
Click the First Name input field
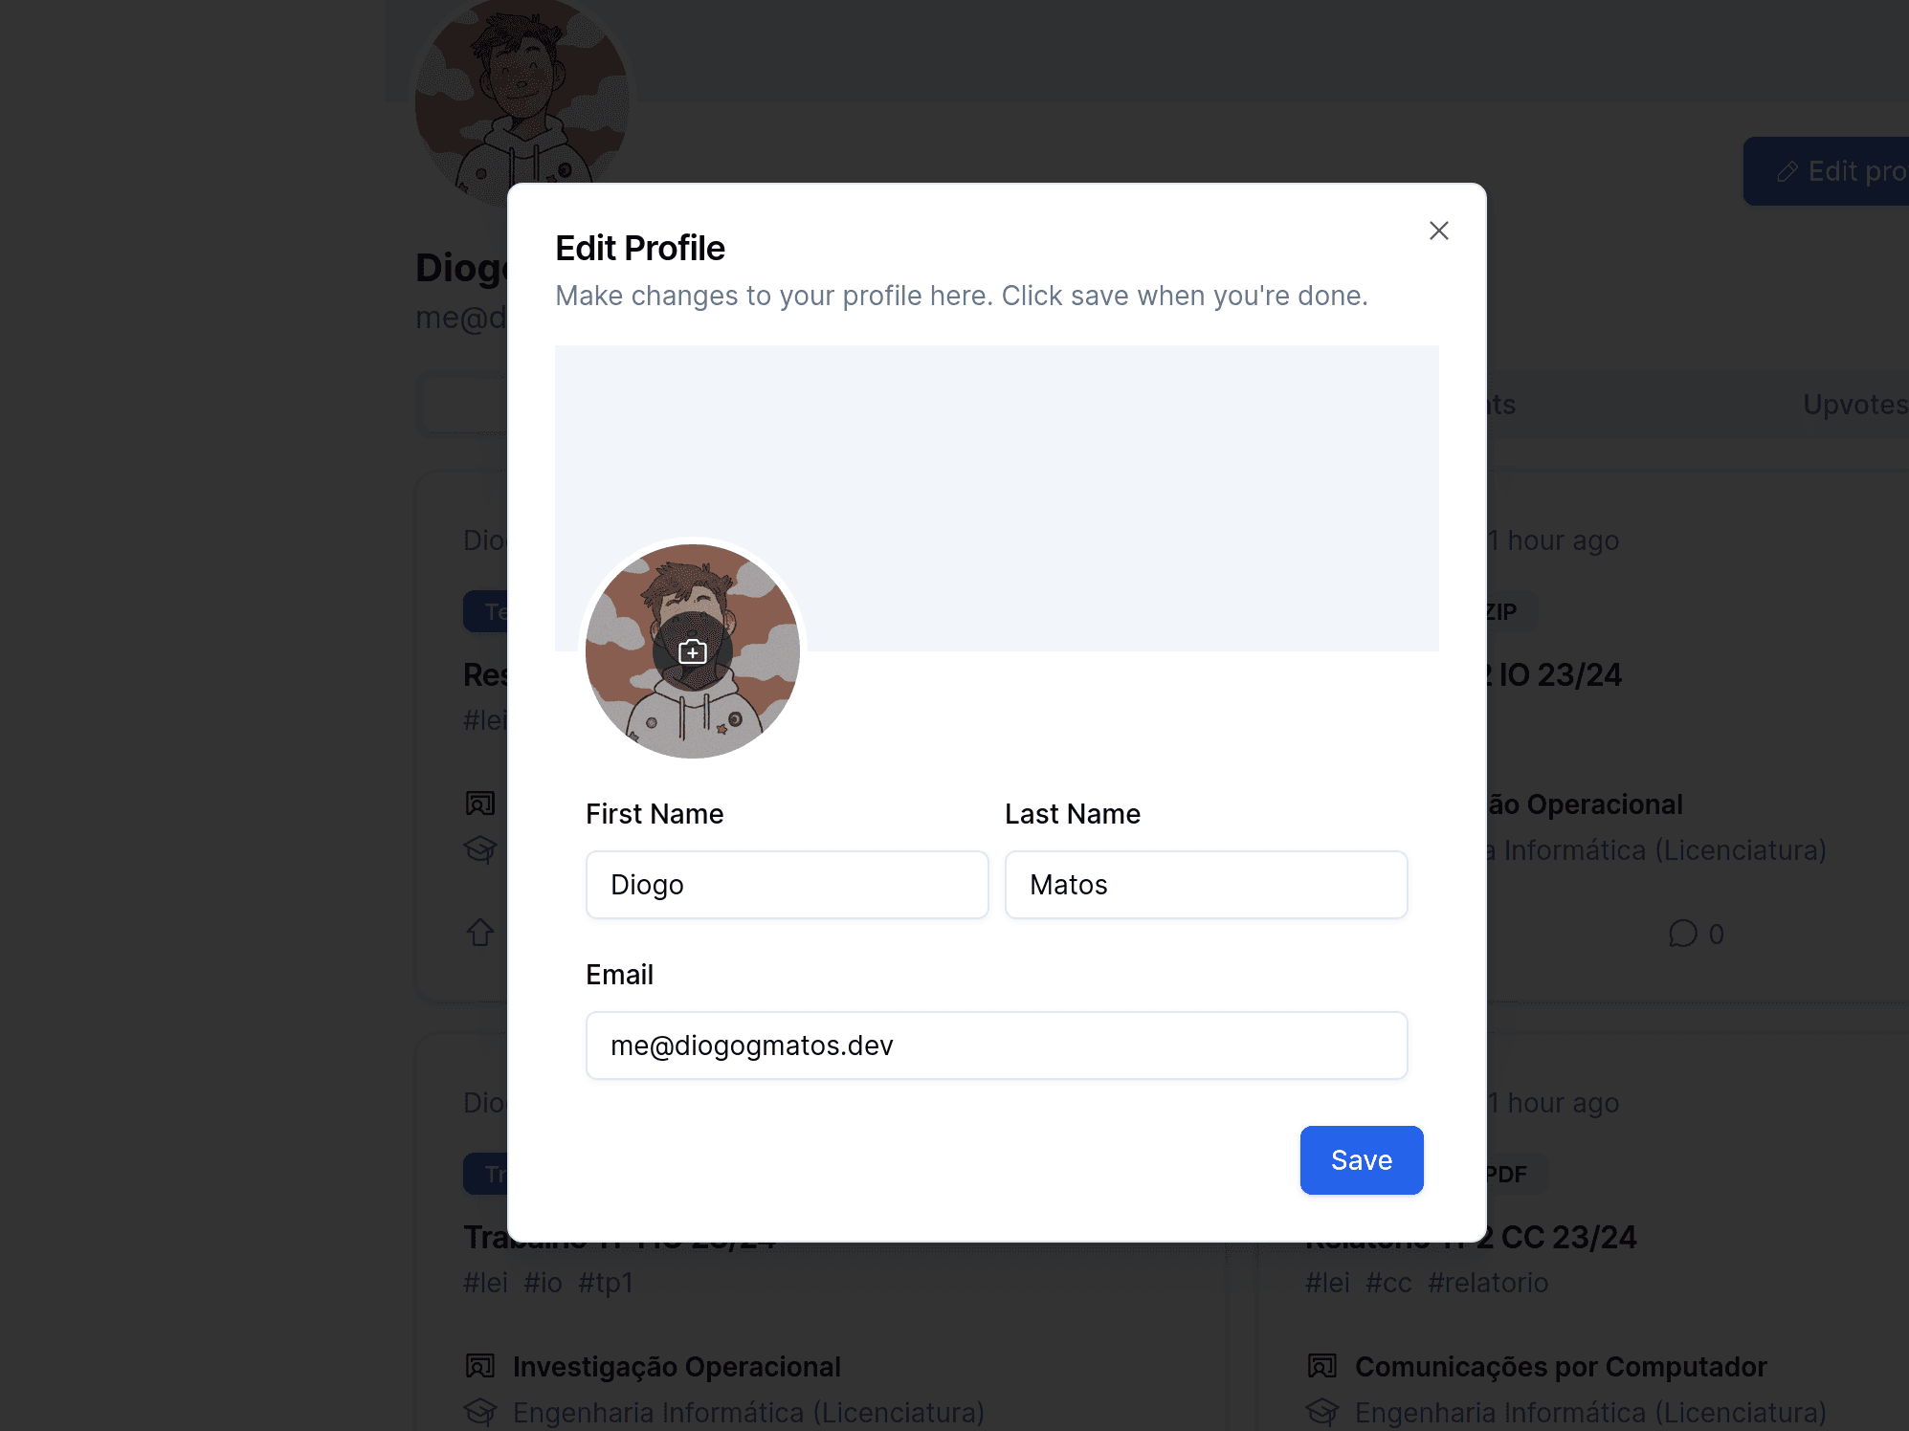787,885
